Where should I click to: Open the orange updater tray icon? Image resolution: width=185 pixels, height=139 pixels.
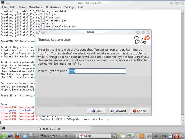(x=142, y=136)
